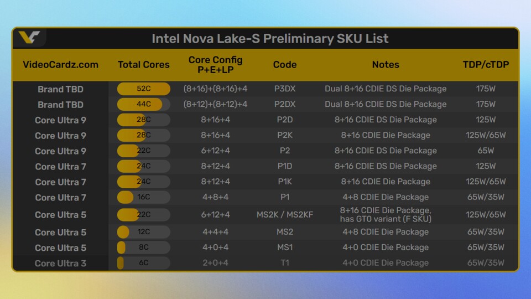531x299 pixels.
Task: Click 'Brand TBD' in the 52C row
Action: [x=61, y=89]
